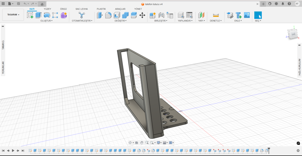302x156 pixels.
Task: Activate the Select tool icon
Action: (x=258, y=15)
